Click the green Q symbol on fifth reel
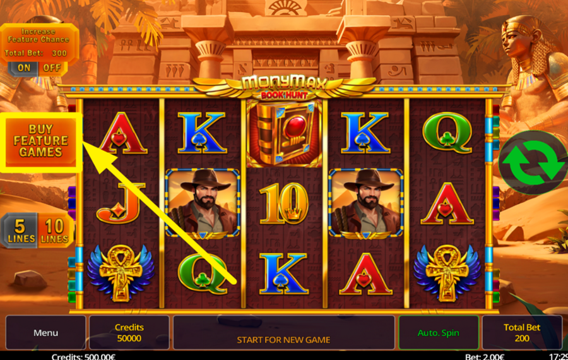 click(x=447, y=133)
